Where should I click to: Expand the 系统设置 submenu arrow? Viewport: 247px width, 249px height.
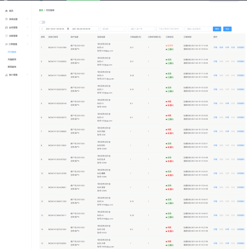(28, 19)
